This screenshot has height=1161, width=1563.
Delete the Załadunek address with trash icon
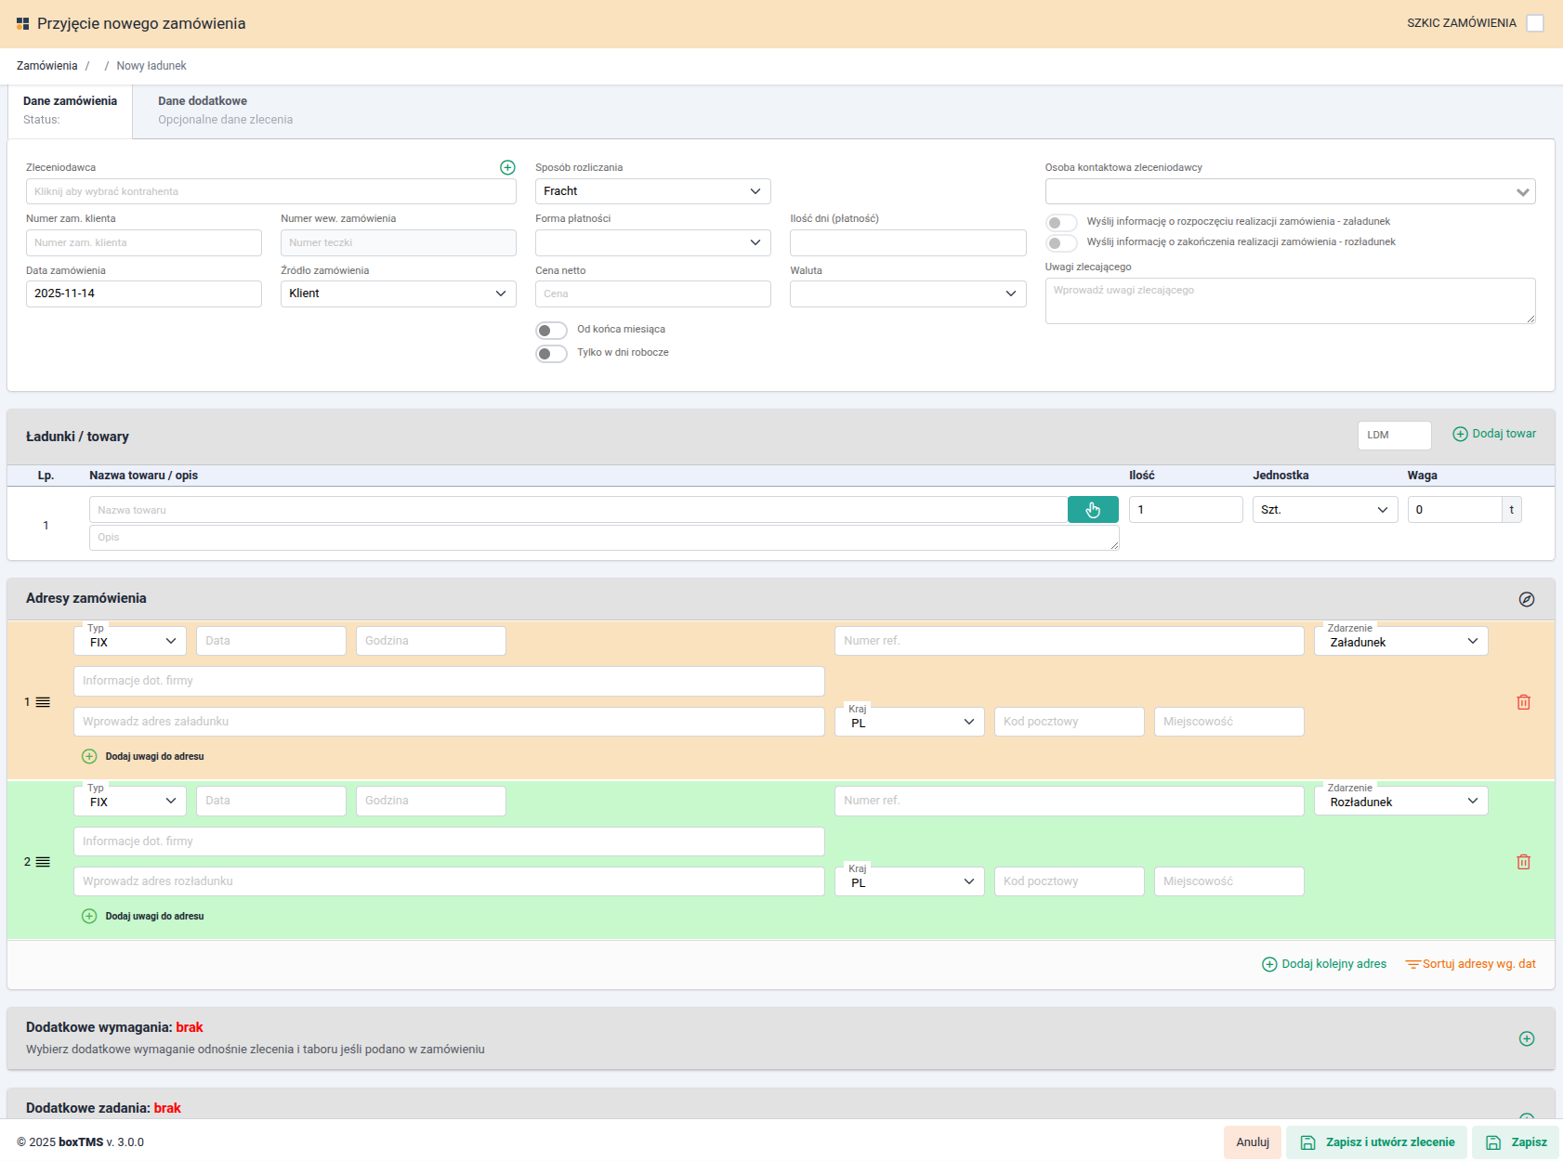[x=1524, y=702]
